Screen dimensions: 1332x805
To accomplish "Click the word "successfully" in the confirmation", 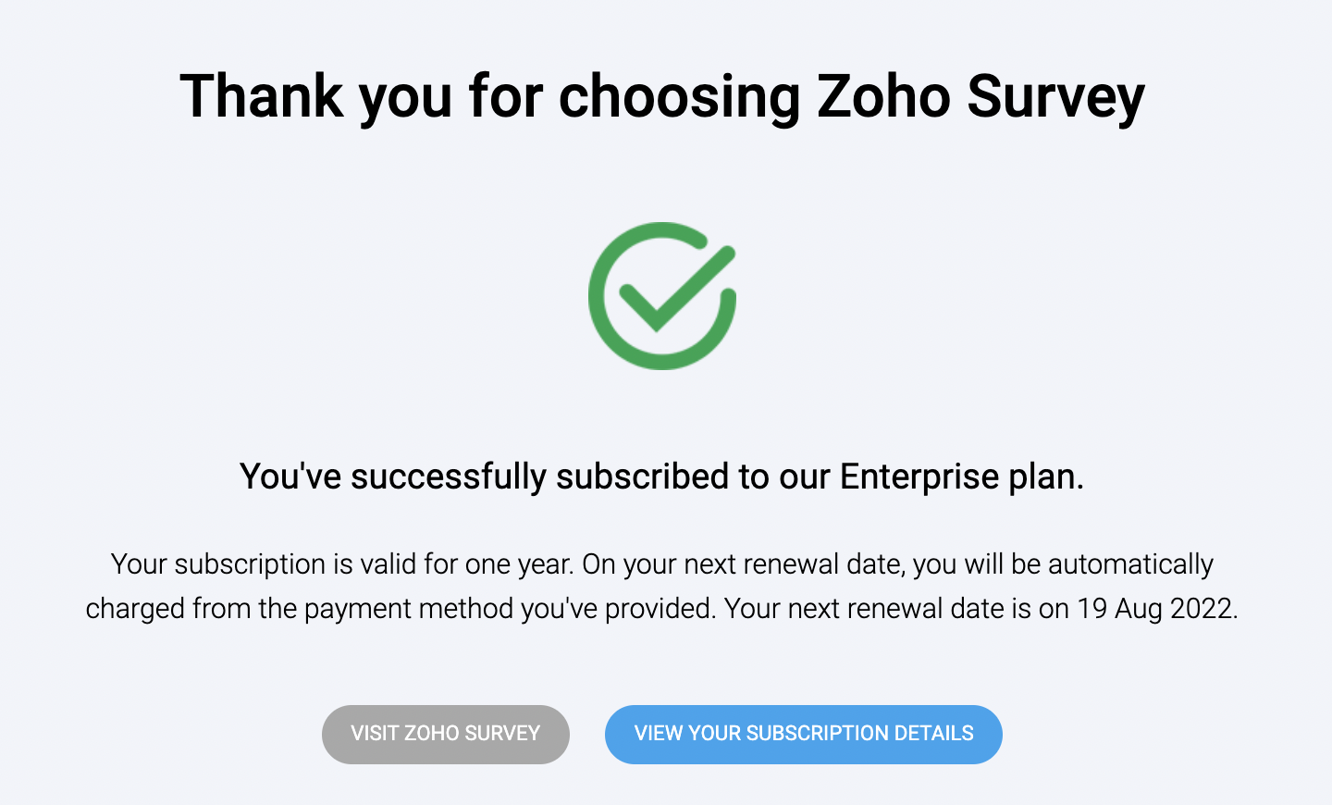I will coord(449,477).
